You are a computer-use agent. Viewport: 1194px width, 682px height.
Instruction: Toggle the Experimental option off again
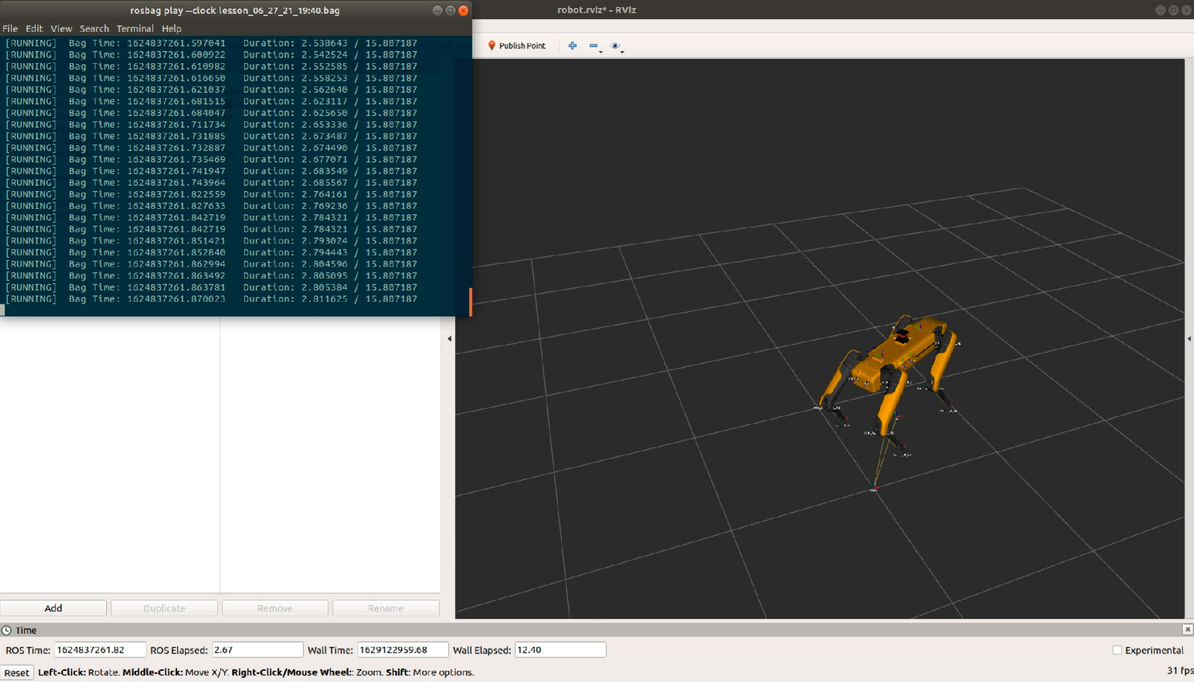(x=1118, y=650)
